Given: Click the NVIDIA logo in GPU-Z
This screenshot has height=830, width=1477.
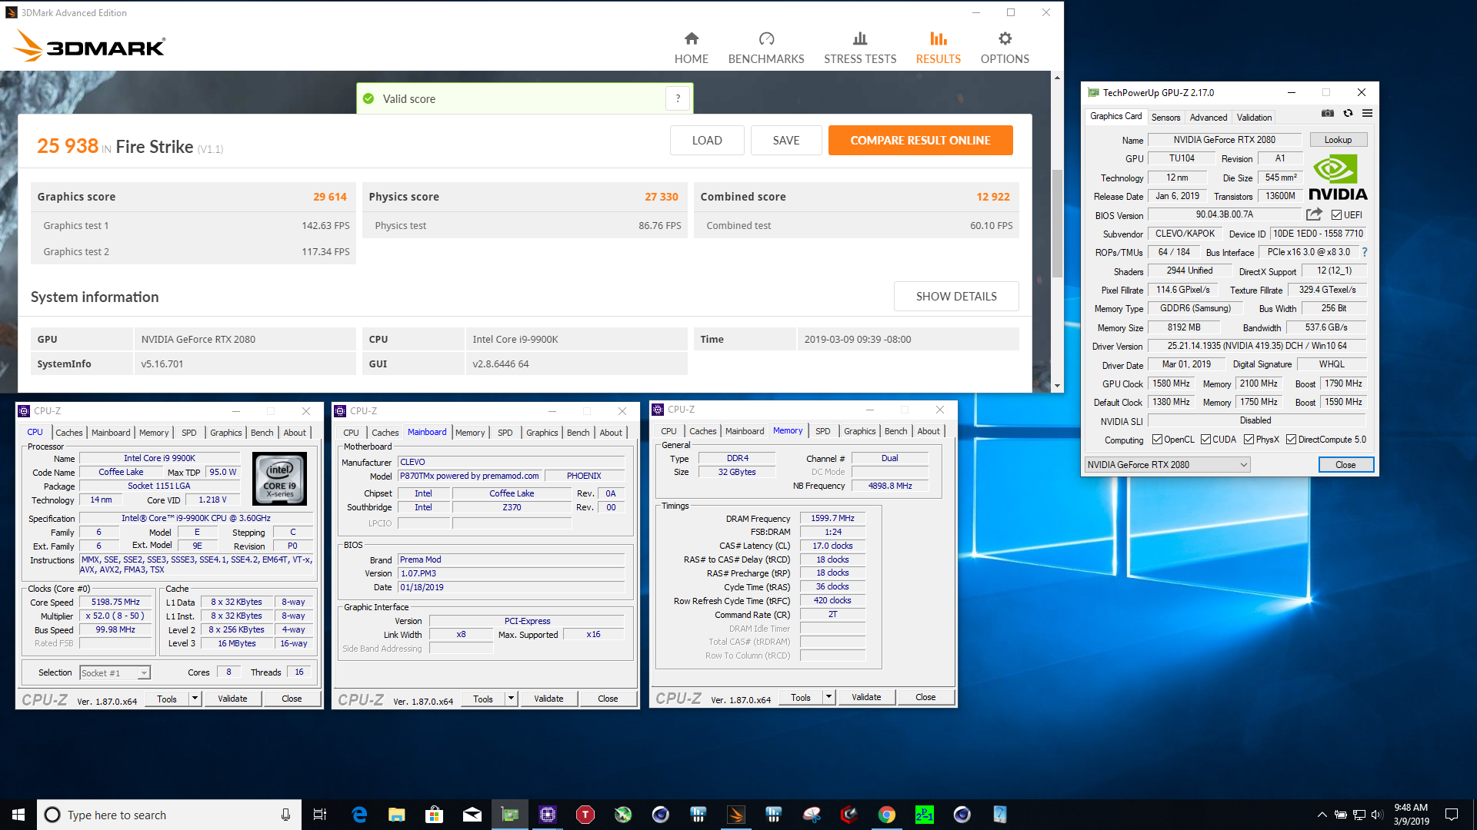Looking at the screenshot, I should point(1338,178).
